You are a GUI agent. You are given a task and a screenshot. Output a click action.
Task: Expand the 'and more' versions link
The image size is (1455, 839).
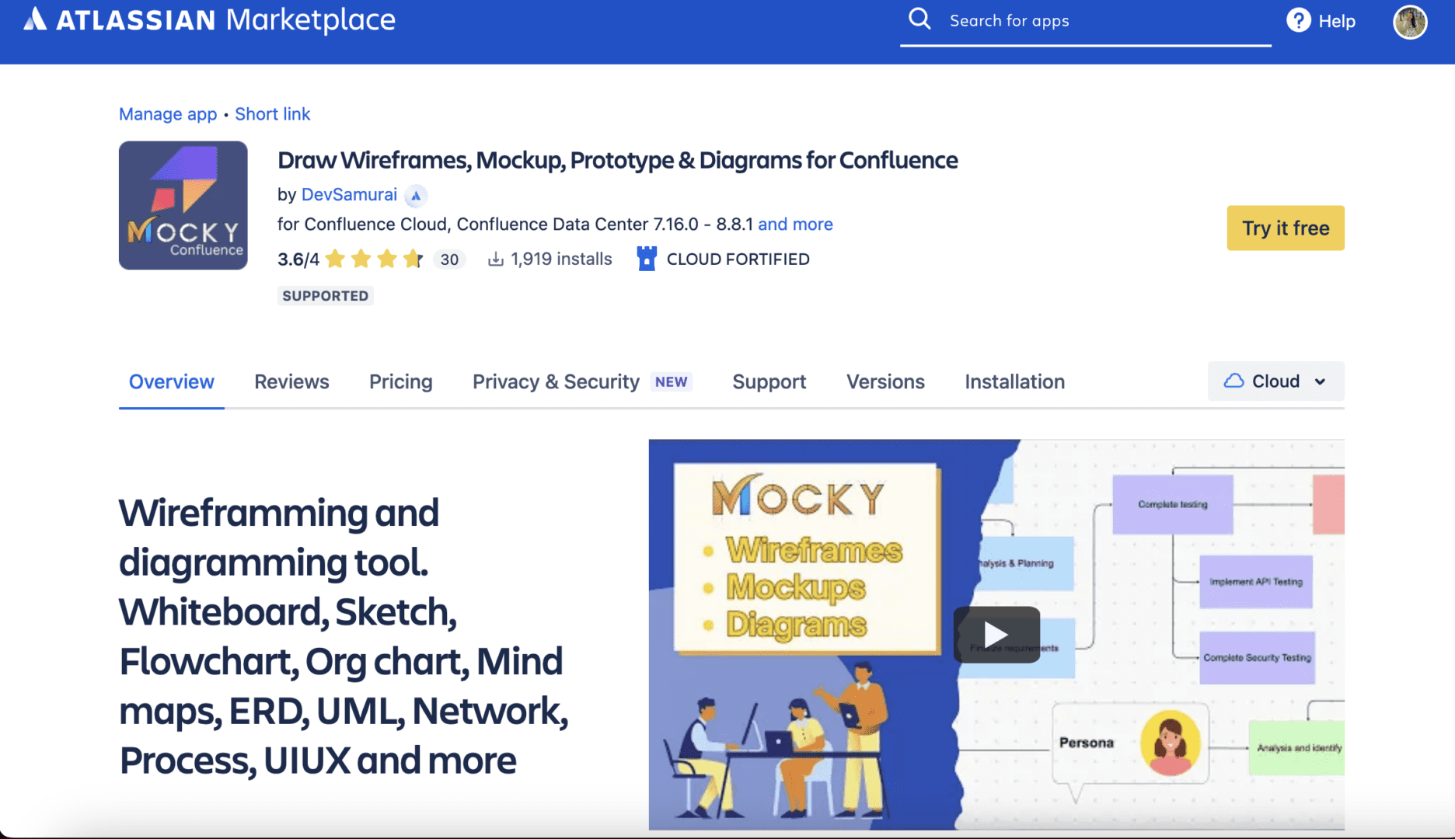795,224
